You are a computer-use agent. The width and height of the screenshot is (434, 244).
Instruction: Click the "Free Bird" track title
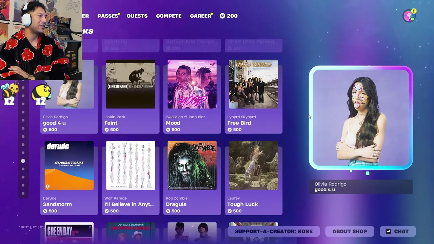(x=239, y=123)
